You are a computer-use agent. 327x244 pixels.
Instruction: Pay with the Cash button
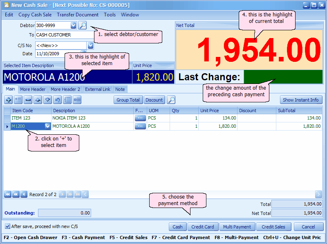coord(177,227)
